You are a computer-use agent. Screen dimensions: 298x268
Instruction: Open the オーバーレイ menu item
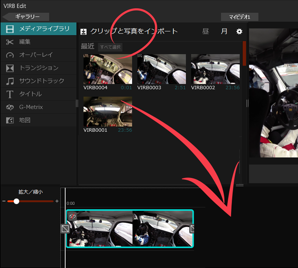point(39,55)
